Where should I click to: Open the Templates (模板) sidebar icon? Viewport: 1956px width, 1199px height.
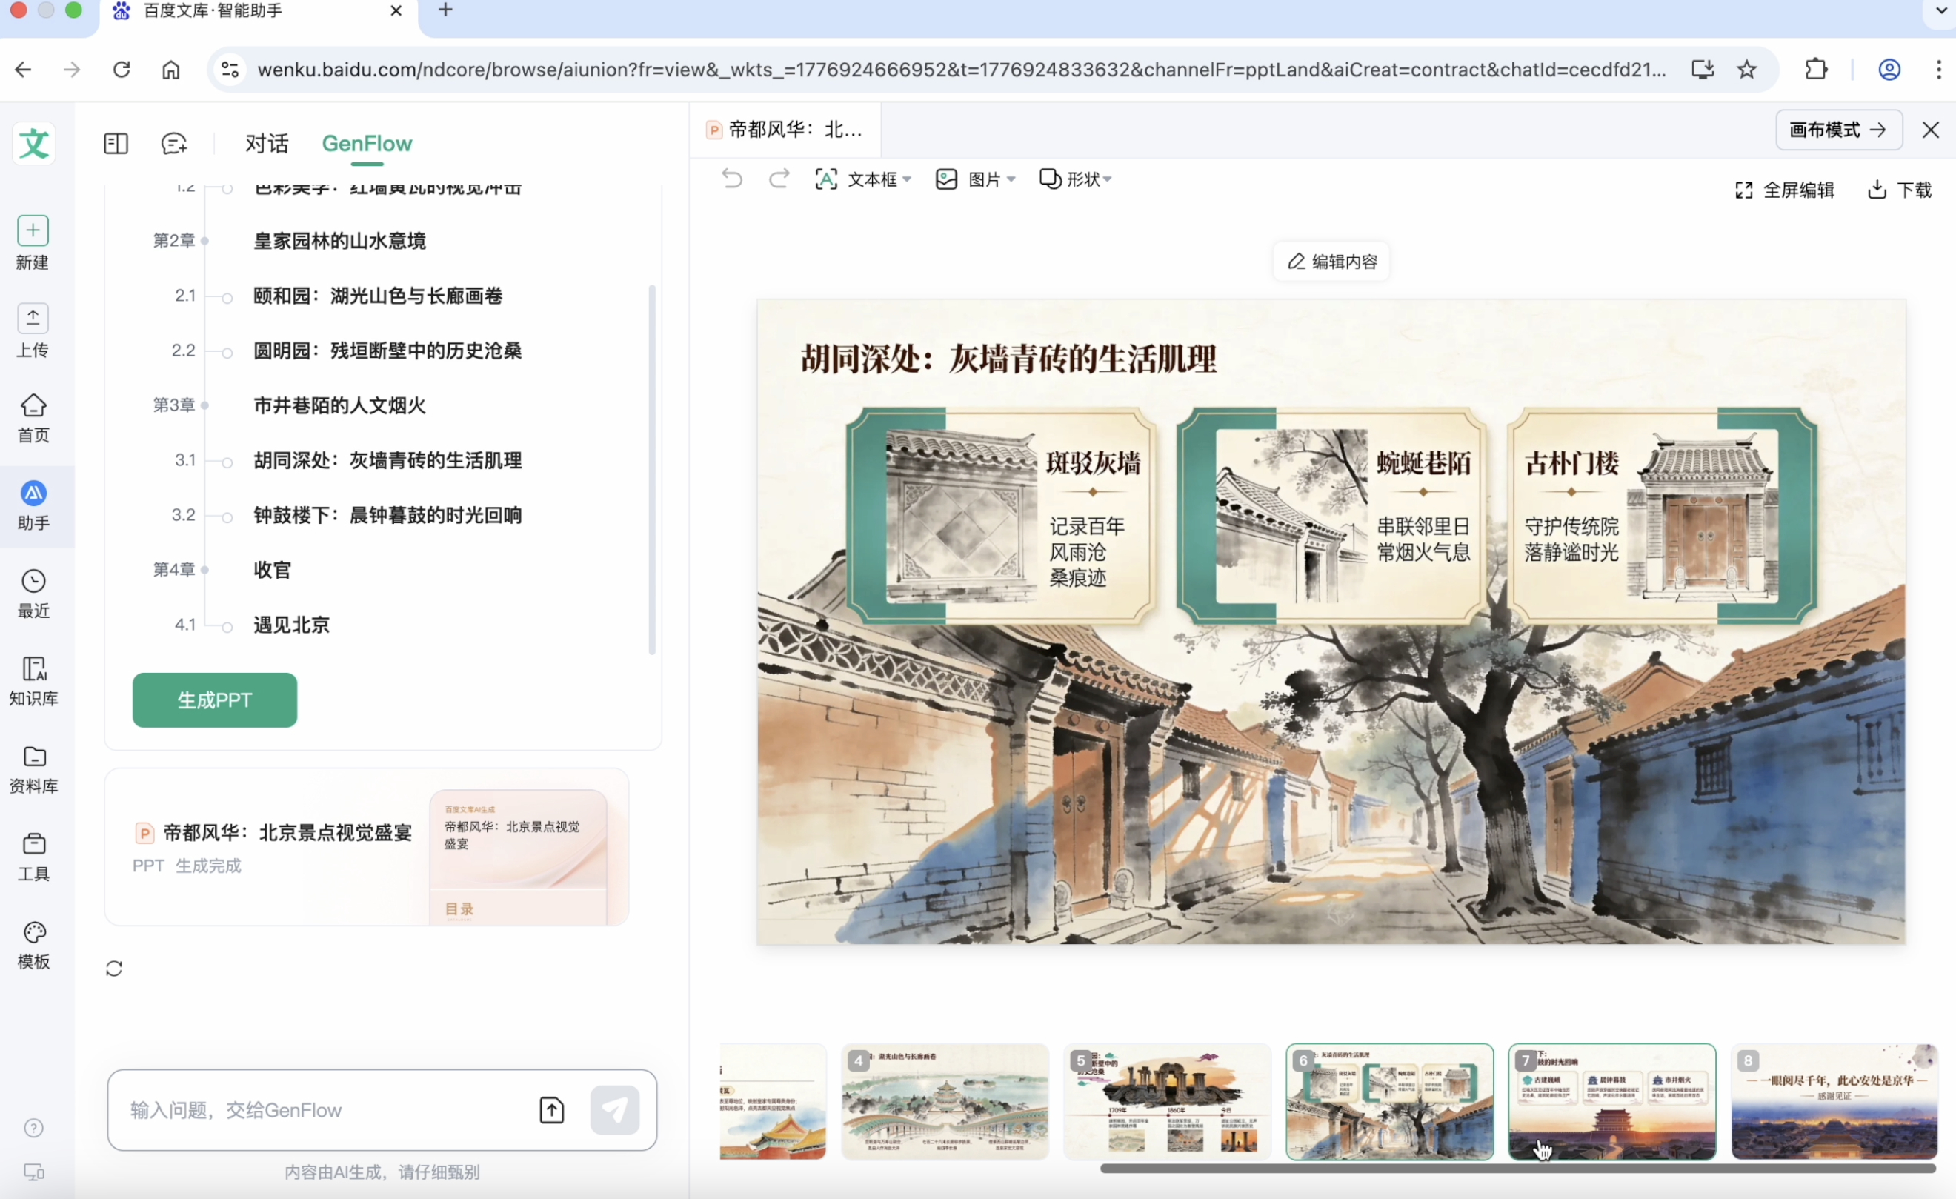coord(33,933)
